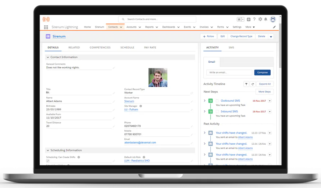Check the Inbound SMS task checkbox
The height and width of the screenshot is (188, 321).
(217, 111)
